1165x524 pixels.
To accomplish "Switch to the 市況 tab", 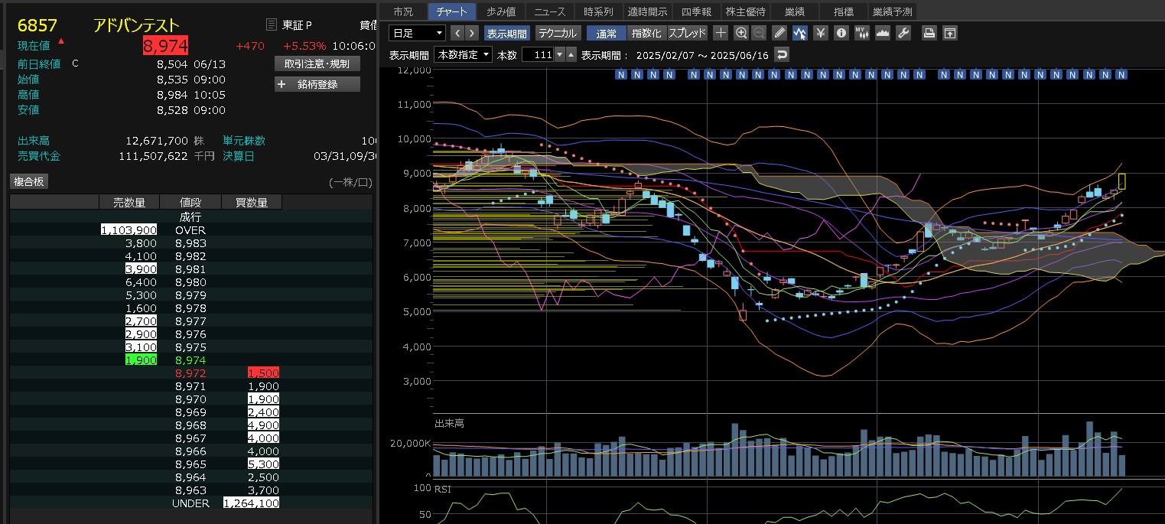I will coord(403,11).
